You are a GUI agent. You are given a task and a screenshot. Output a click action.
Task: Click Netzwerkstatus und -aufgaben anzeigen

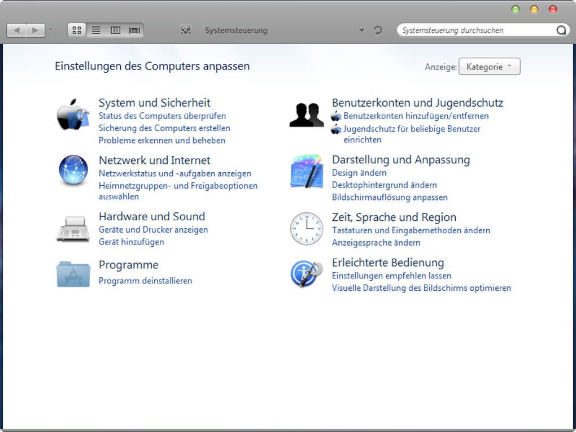(175, 173)
